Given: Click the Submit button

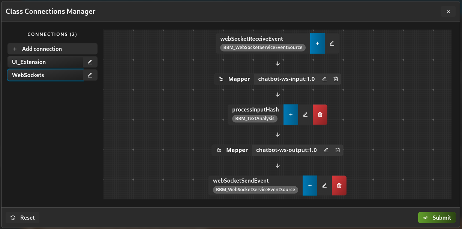Looking at the screenshot, I should coord(437,218).
